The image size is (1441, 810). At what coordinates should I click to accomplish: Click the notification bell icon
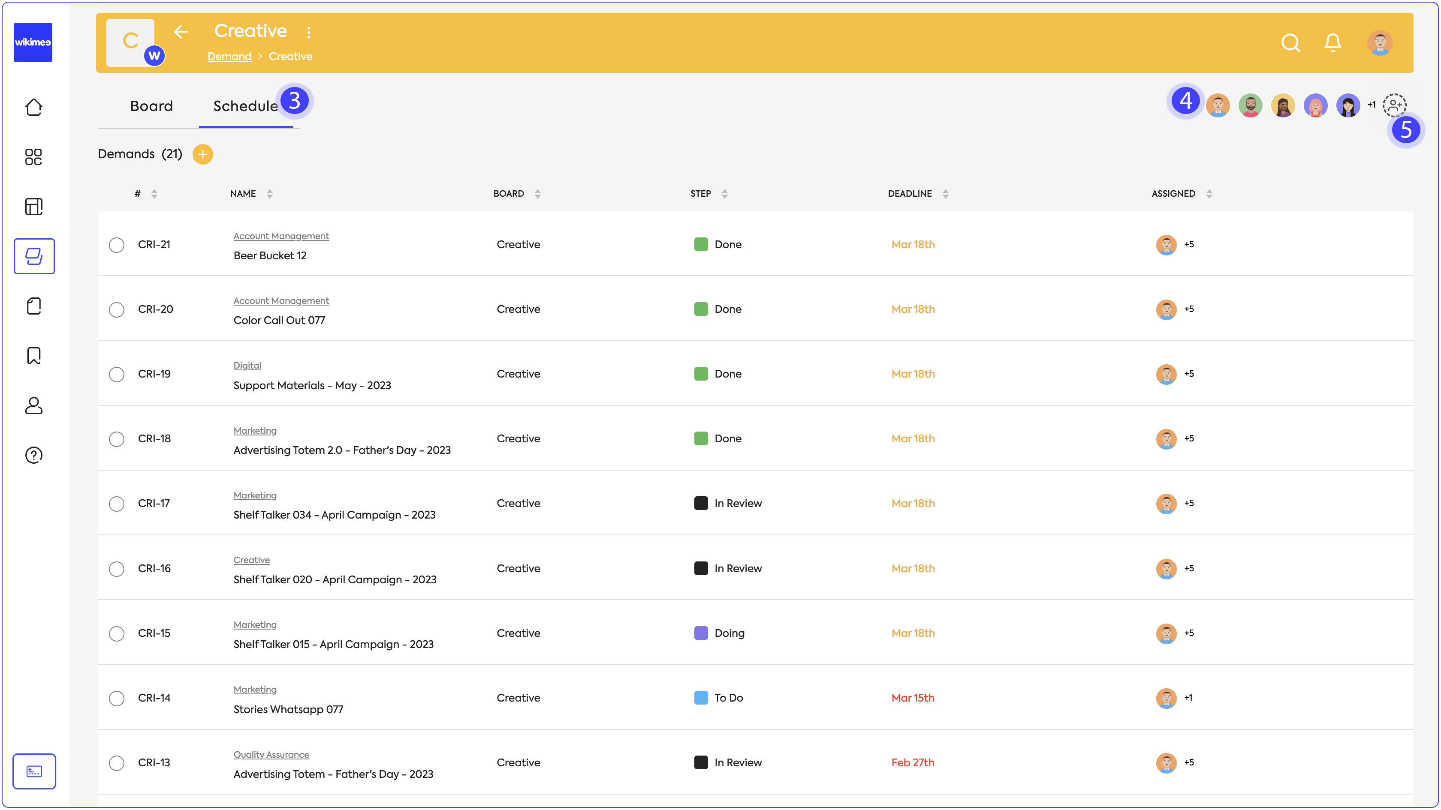coord(1332,43)
